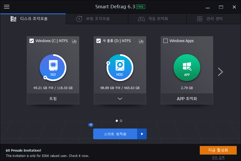Open the hamburger main menu
This screenshot has height=161, width=241.
(7, 7)
